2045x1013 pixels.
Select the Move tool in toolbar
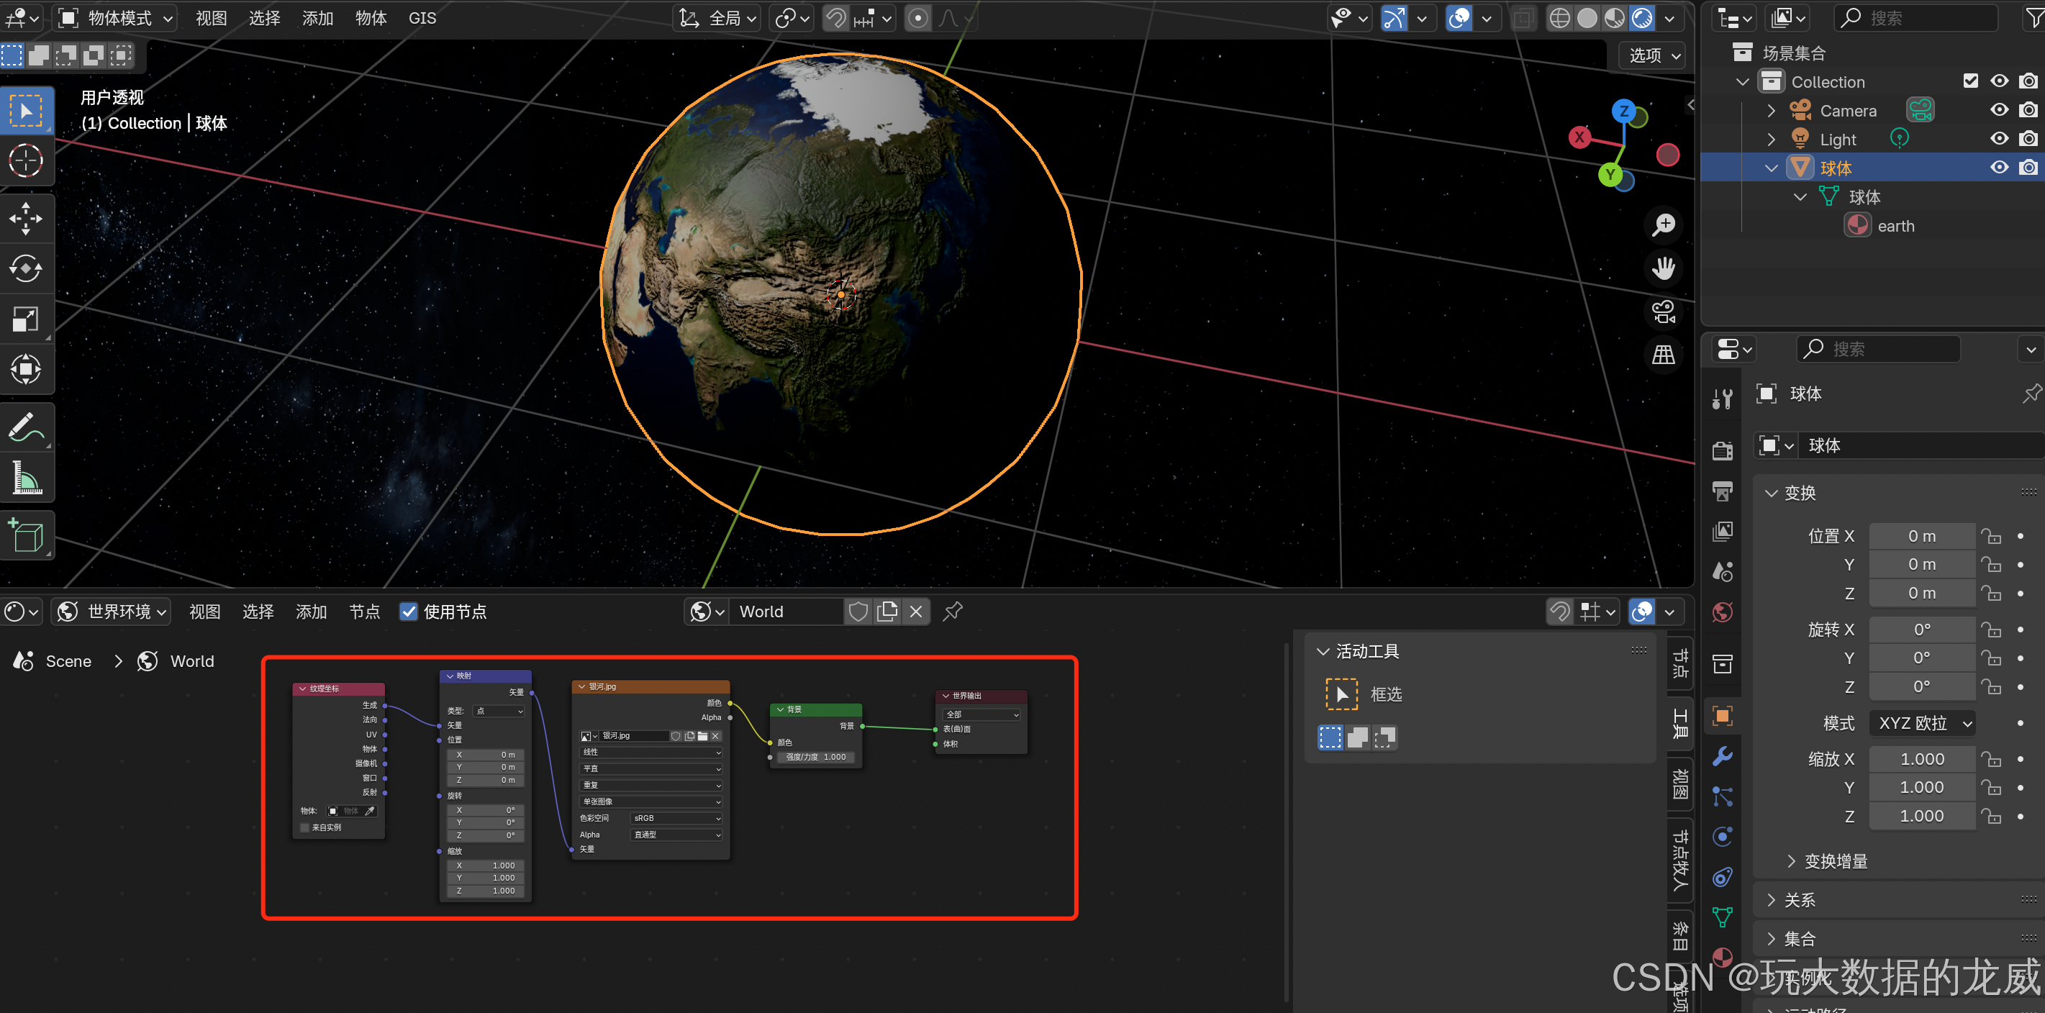coord(25,218)
